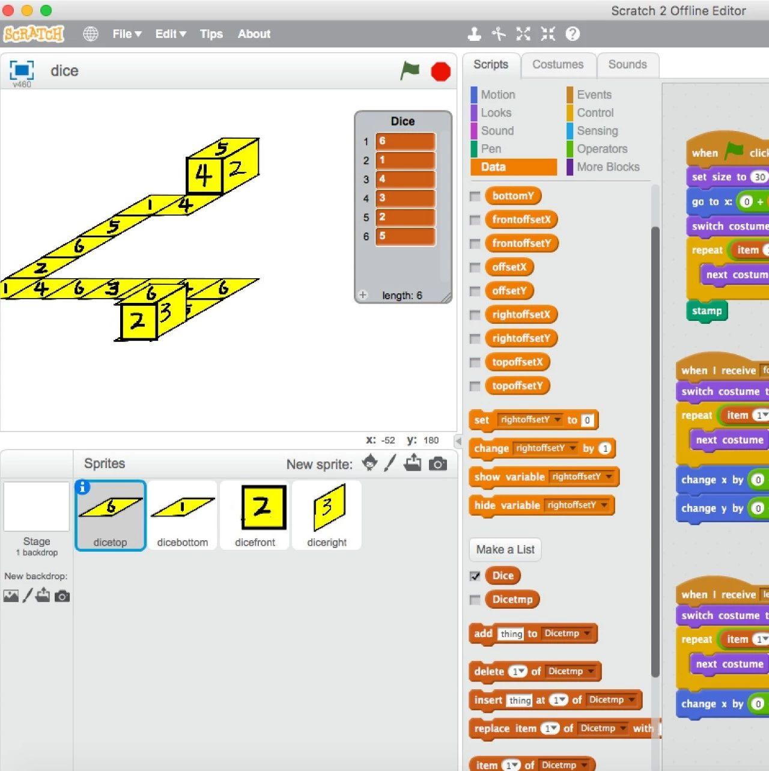The width and height of the screenshot is (769, 771).
Task: Open list dropdown in replace item block
Action: coord(603,728)
